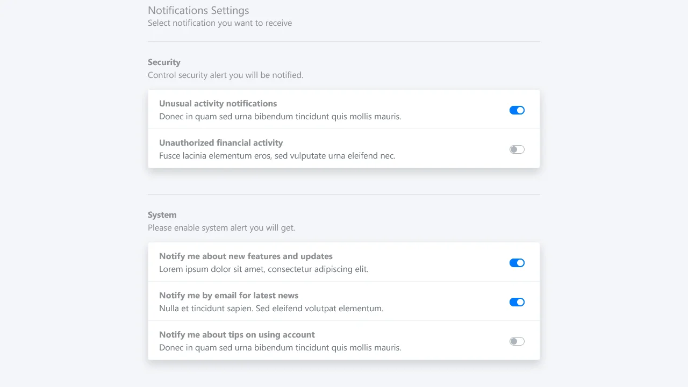Image resolution: width=688 pixels, height=387 pixels.
Task: Select the Security section header
Action: click(164, 62)
